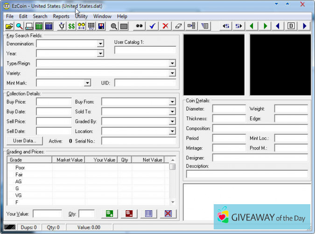Click the green right arrow icon
The width and height of the screenshot is (315, 234).
265,26
